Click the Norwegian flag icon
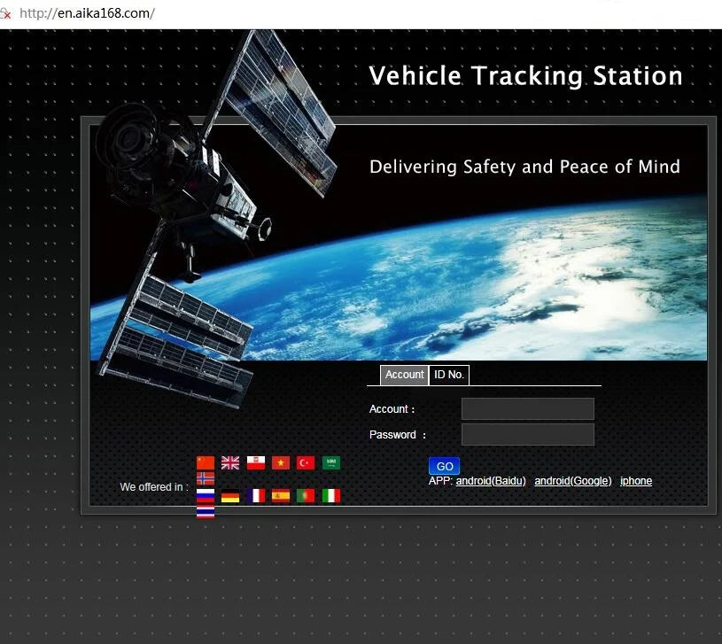The height and width of the screenshot is (644, 722). click(x=206, y=478)
